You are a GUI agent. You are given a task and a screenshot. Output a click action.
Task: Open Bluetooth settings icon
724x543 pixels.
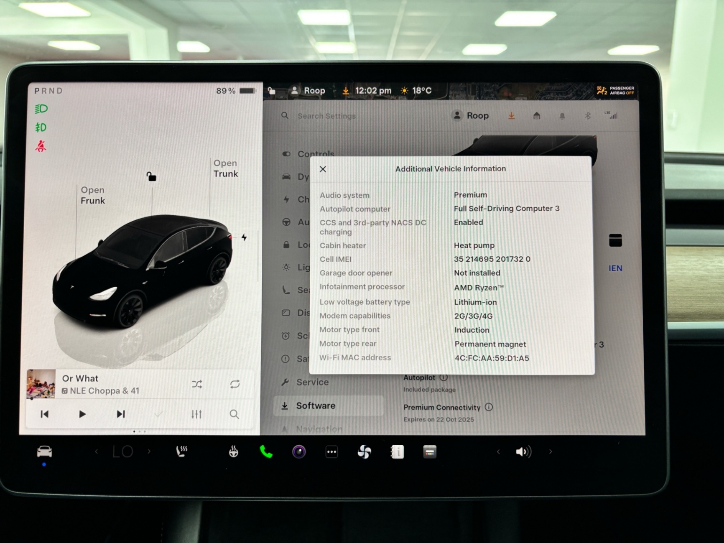[587, 116]
